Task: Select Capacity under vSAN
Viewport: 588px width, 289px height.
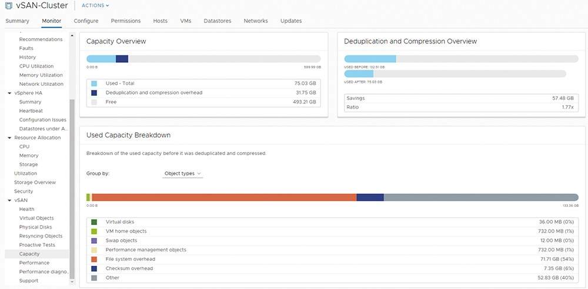Action: (29, 254)
